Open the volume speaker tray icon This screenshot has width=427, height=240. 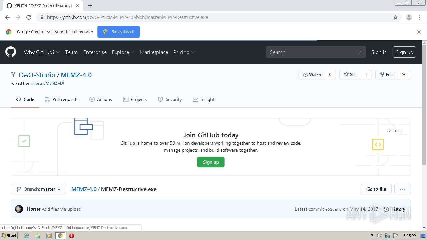pyautogui.click(x=379, y=236)
